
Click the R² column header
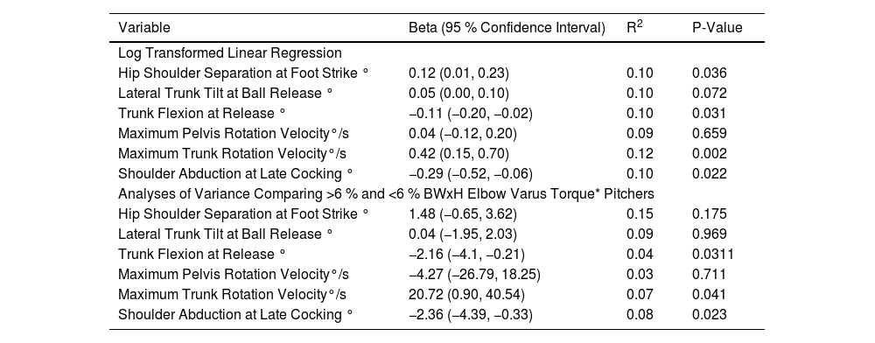coord(634,27)
